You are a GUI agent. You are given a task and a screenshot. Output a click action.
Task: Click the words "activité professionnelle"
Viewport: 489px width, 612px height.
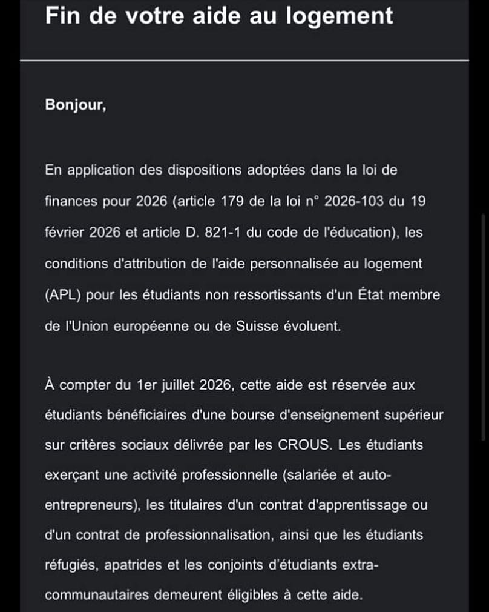205,475
